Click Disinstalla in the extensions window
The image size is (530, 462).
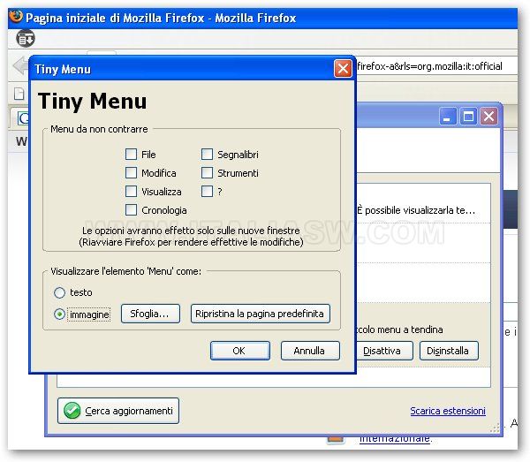click(449, 351)
